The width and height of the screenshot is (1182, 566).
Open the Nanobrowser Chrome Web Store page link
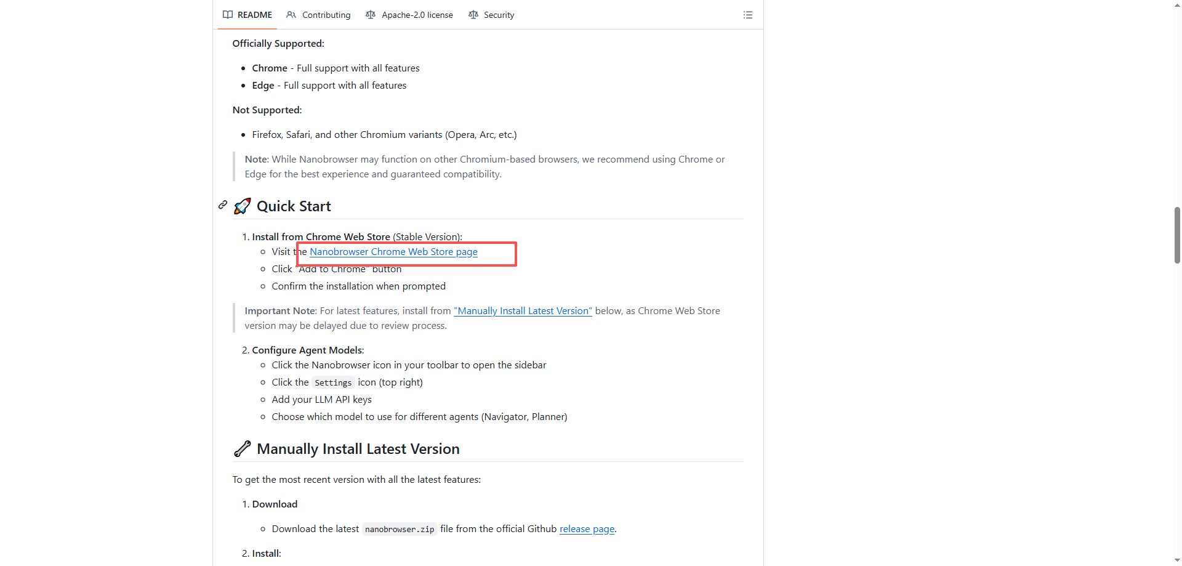pyautogui.click(x=393, y=252)
